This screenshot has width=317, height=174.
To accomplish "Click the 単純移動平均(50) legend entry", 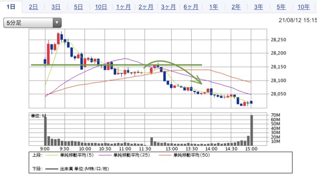I will [x=184, y=155].
